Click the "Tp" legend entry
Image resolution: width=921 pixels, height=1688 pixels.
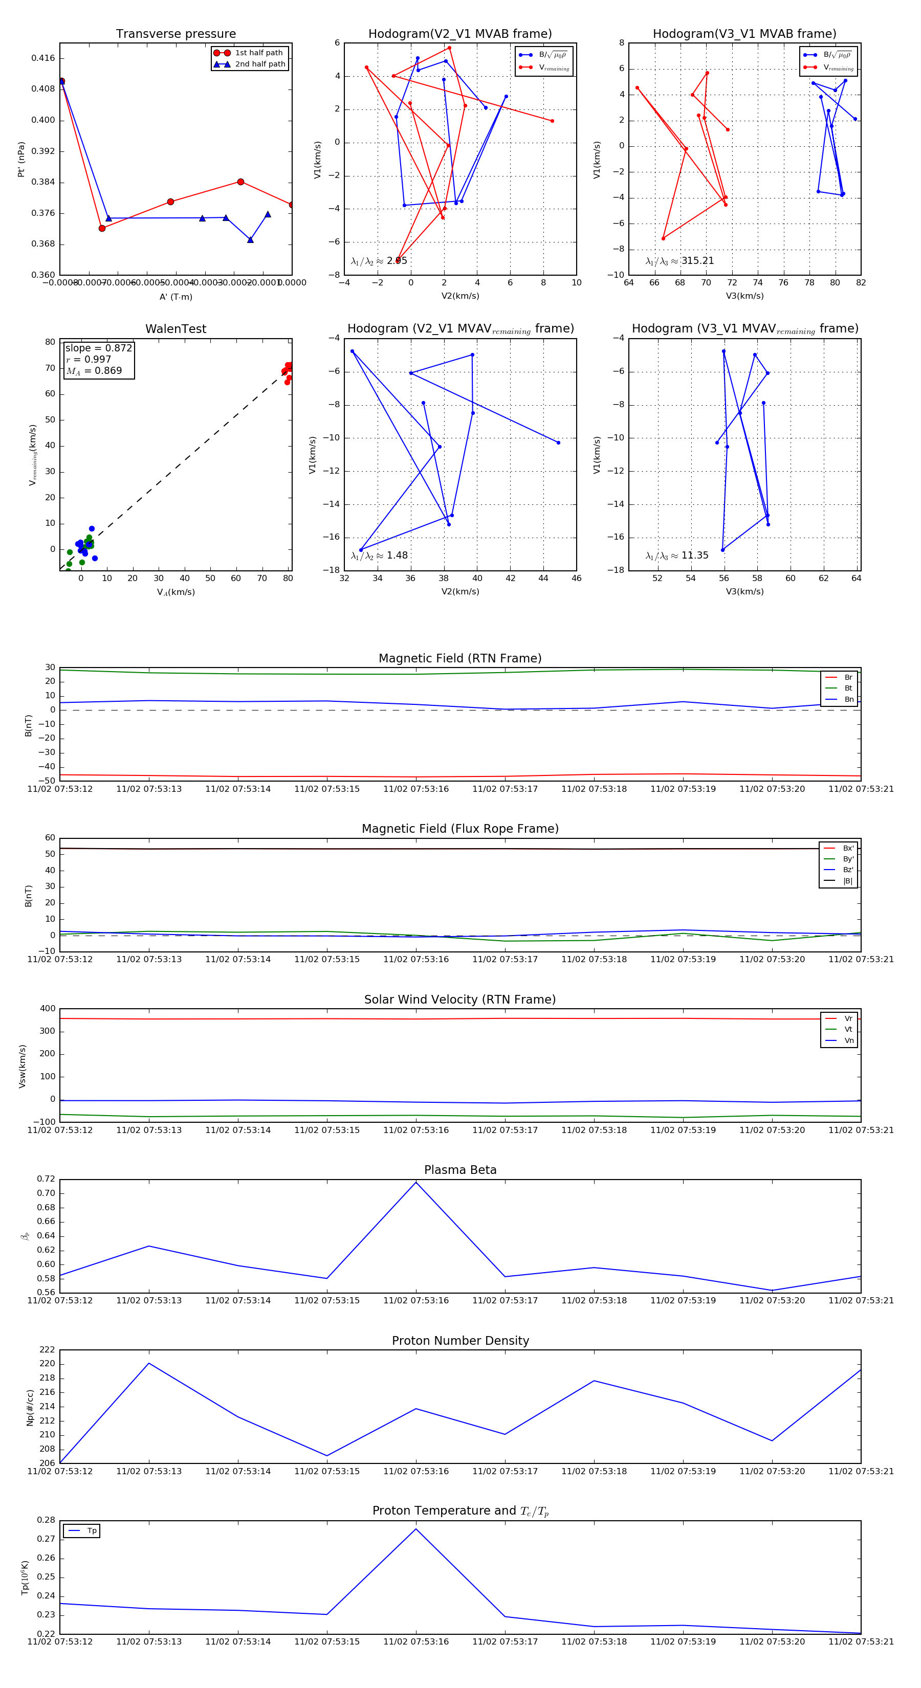82,1531
